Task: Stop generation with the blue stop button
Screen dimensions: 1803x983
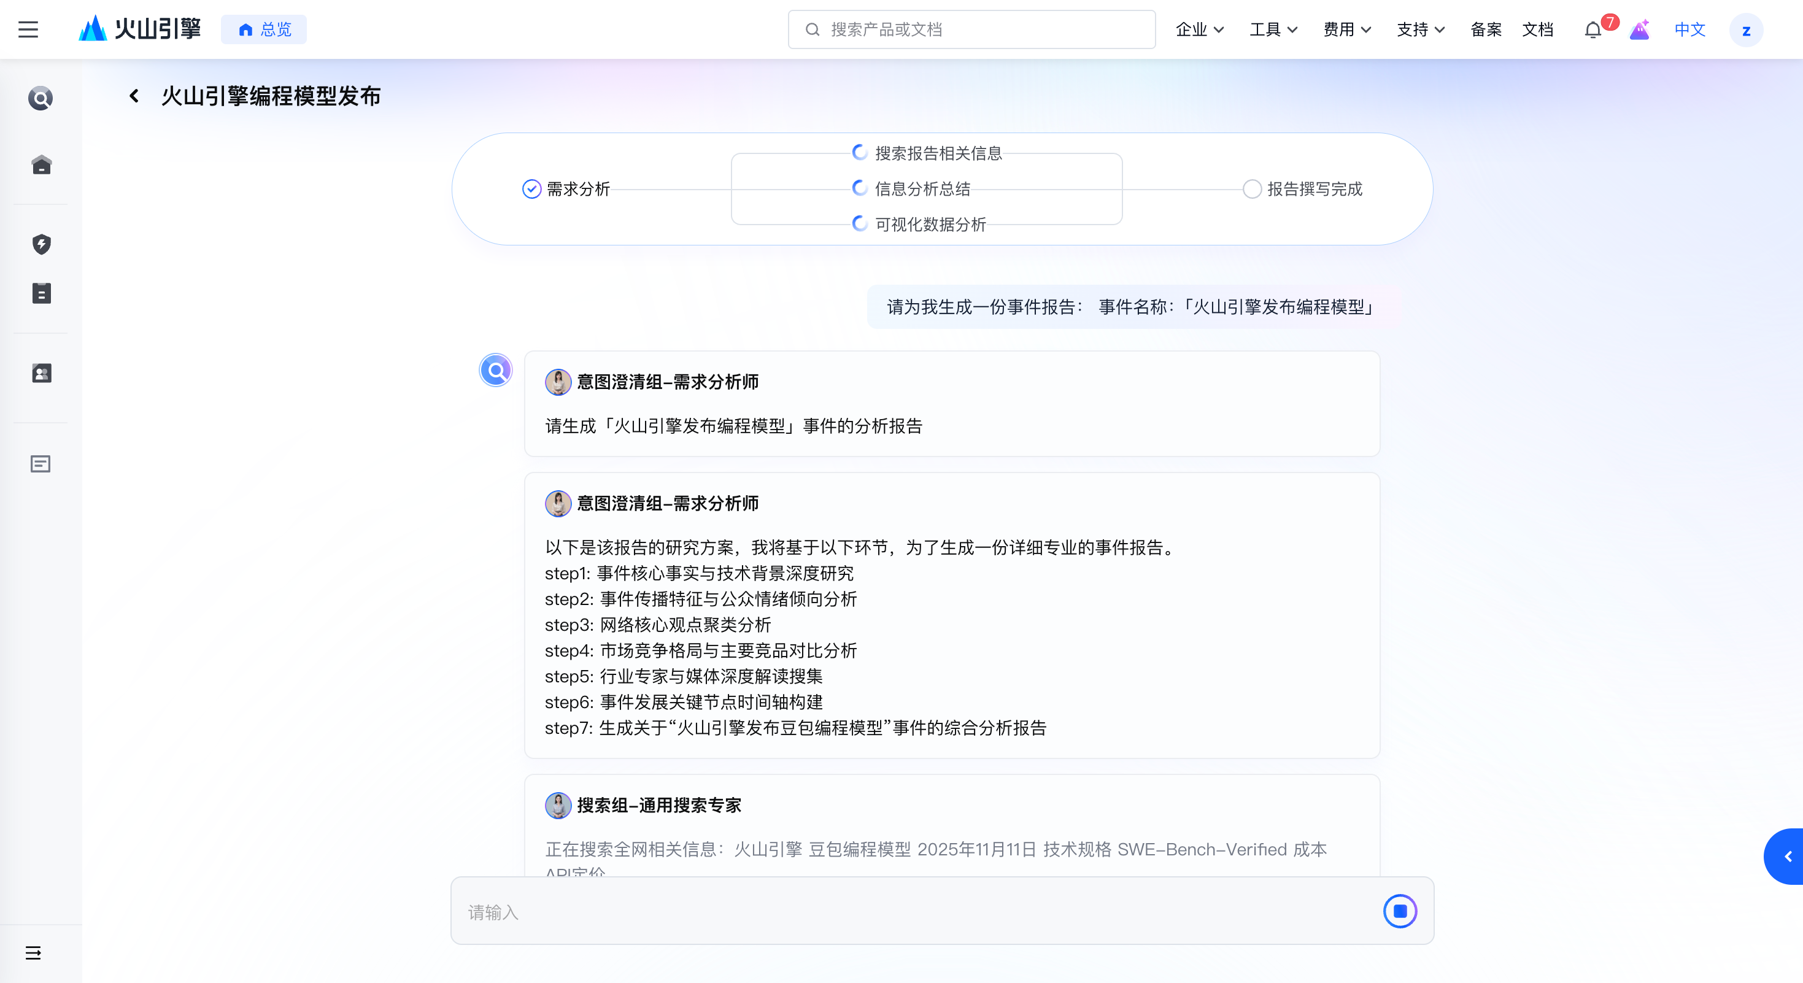Action: point(1400,911)
